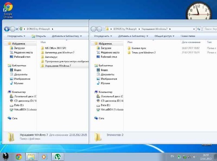Click Back button in left Explorer window

coord(7,29)
